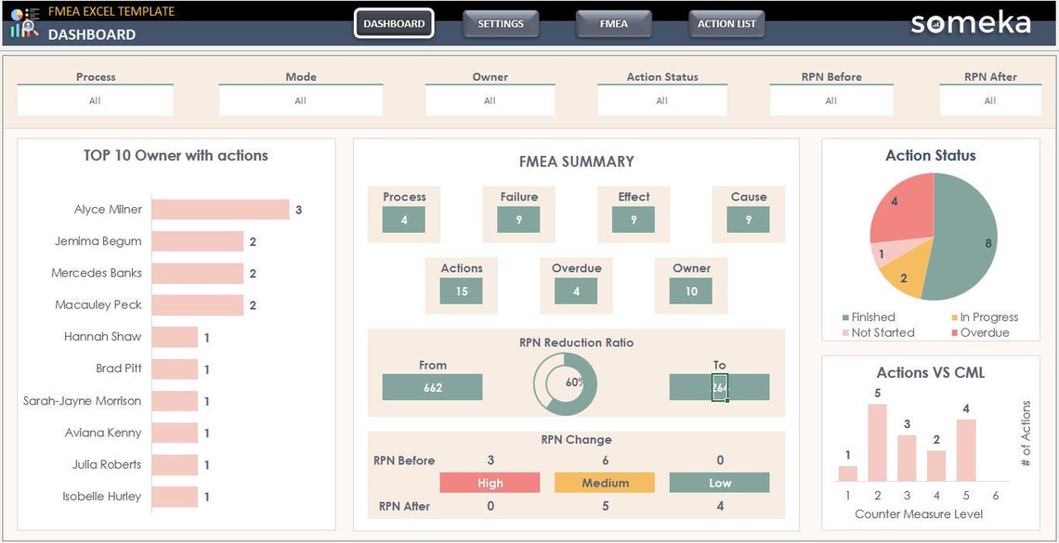Click the bulleted-list icon in the top-left logo
The height and width of the screenshot is (543, 1059).
tap(33, 13)
